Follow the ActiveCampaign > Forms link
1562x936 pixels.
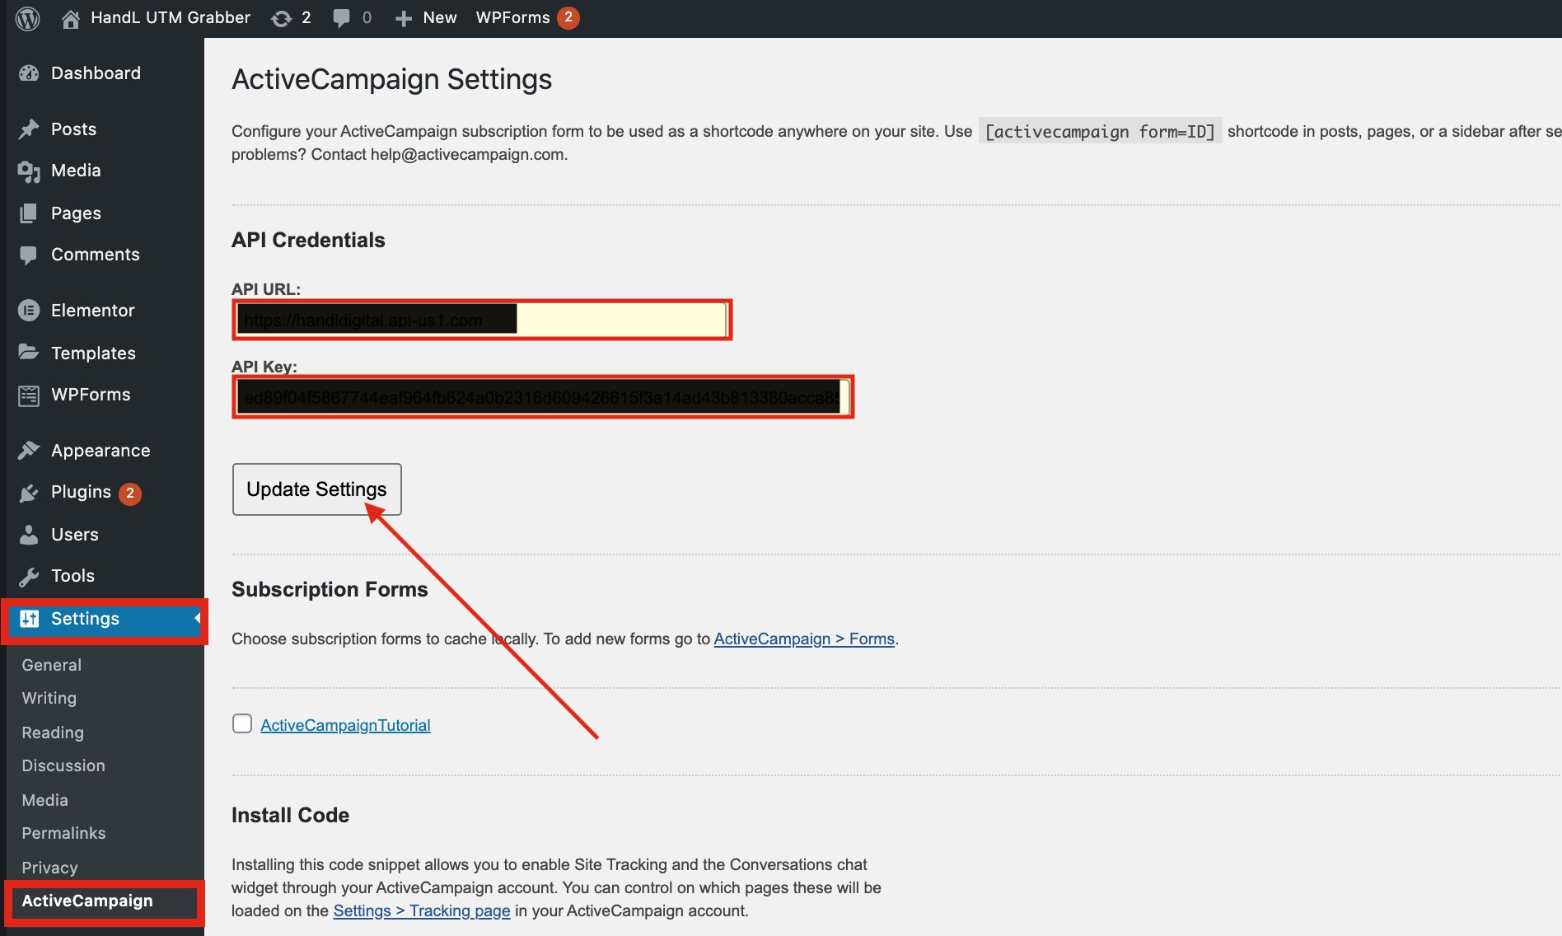coord(803,639)
